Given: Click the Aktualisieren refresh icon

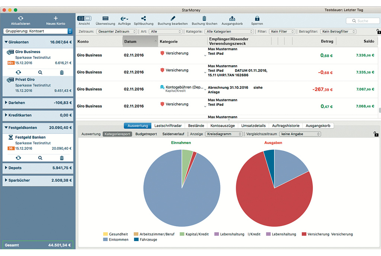Looking at the screenshot, I should click(x=20, y=18).
